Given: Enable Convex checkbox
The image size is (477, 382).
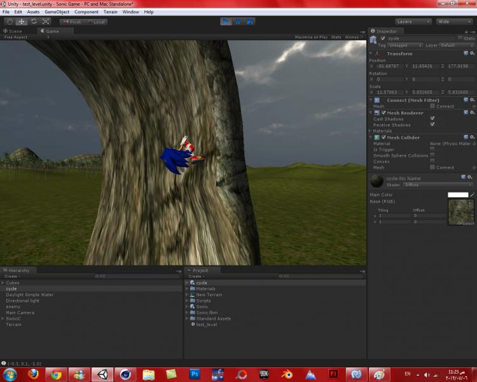Looking at the screenshot, I should click(x=432, y=161).
